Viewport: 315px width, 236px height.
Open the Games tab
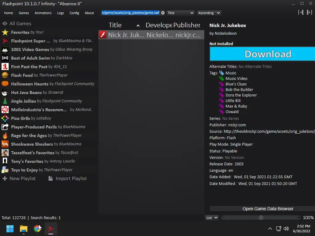tap(24, 13)
